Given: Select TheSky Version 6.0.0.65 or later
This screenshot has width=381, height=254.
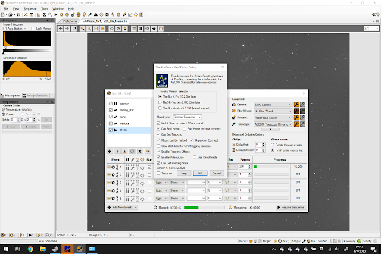Looking at the screenshot, I should click(x=160, y=102).
